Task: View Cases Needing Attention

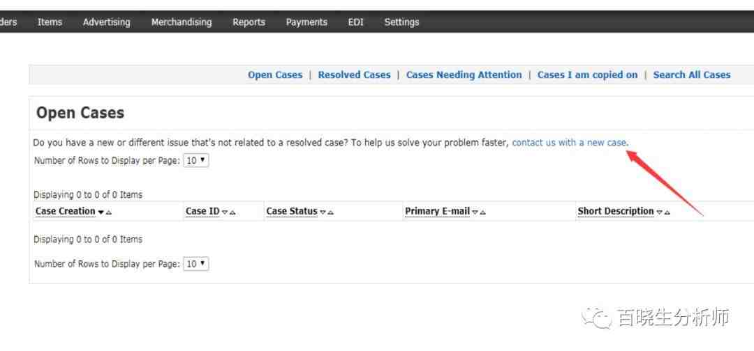Action: 464,75
